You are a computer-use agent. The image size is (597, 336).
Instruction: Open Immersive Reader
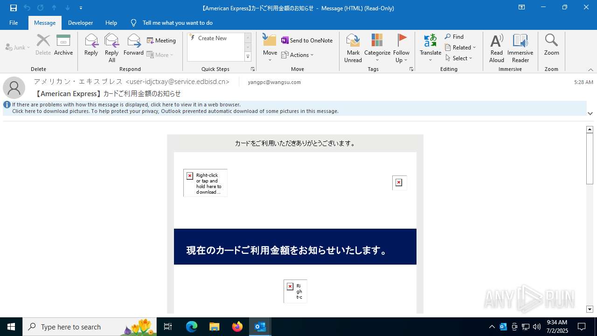pyautogui.click(x=521, y=48)
